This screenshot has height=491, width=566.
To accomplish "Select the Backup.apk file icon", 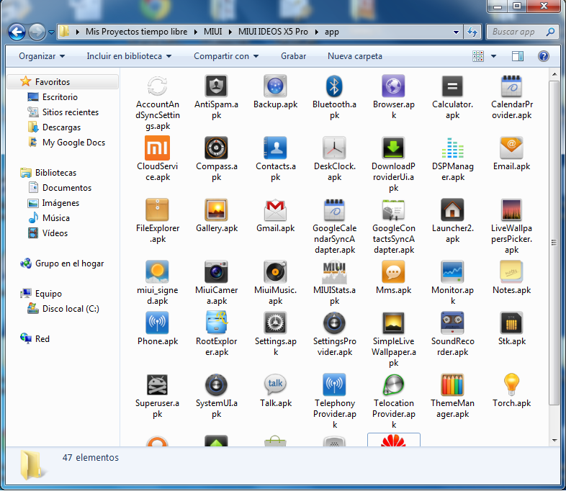I will coord(275,86).
